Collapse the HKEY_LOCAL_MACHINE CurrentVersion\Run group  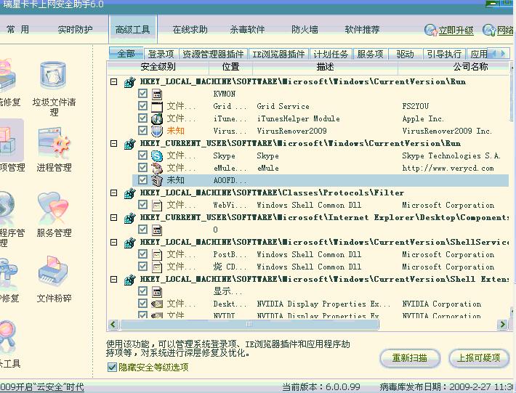pos(114,81)
